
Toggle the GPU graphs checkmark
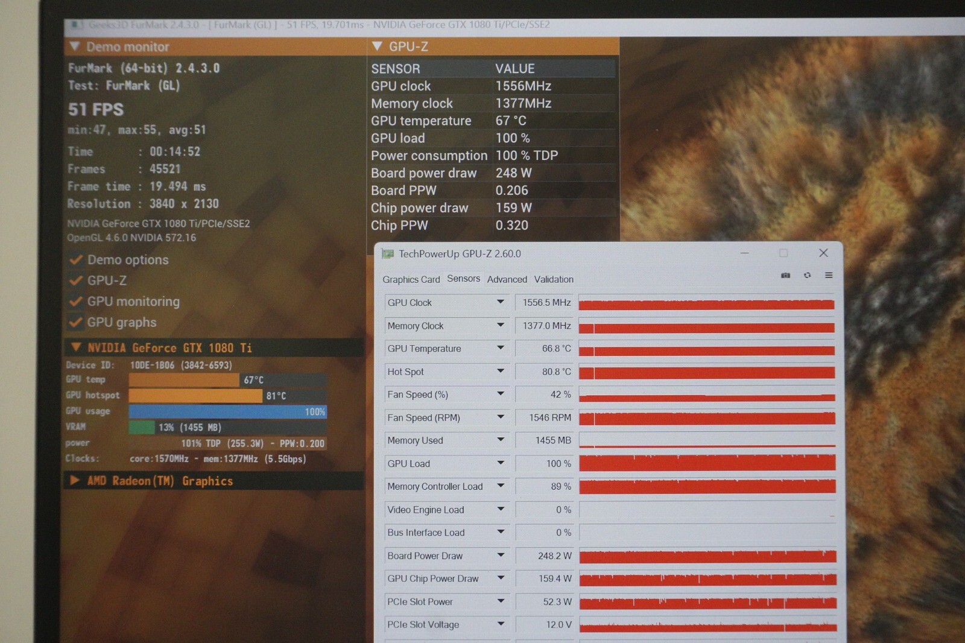(x=76, y=322)
